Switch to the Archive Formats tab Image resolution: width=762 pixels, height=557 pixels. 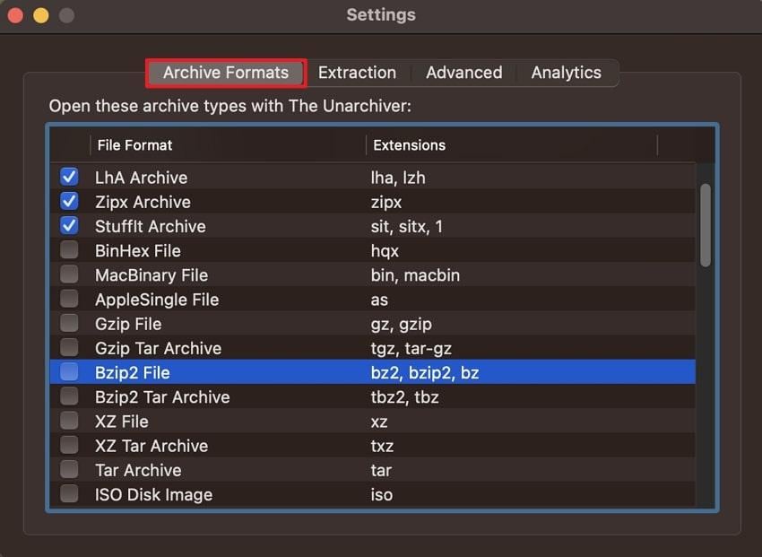(226, 73)
